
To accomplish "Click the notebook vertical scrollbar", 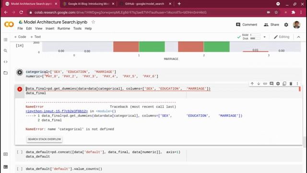I will 304,142.
